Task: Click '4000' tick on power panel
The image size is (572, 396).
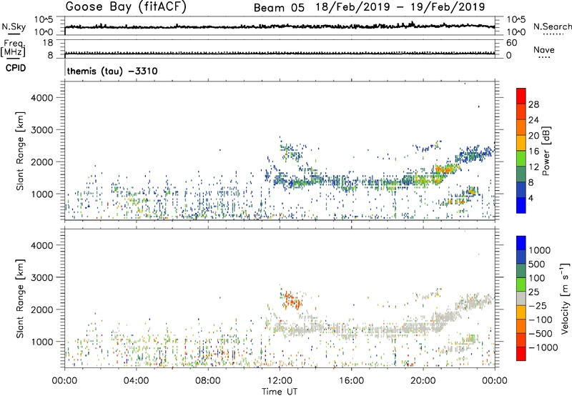Action: tap(42, 98)
